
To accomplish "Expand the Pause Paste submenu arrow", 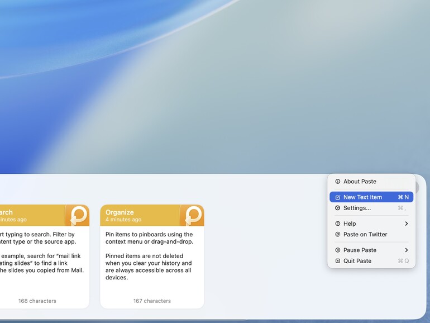I will point(407,250).
